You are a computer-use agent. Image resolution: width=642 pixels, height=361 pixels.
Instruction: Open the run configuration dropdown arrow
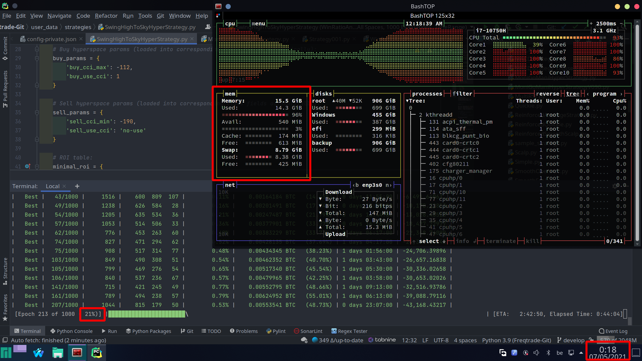471,26
